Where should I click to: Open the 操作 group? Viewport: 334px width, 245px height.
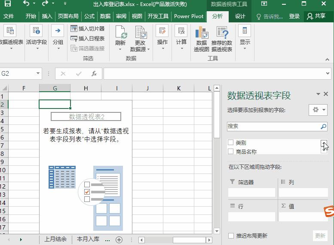tap(162, 37)
